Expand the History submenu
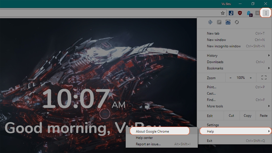This screenshot has width=272, height=153. 235,56
